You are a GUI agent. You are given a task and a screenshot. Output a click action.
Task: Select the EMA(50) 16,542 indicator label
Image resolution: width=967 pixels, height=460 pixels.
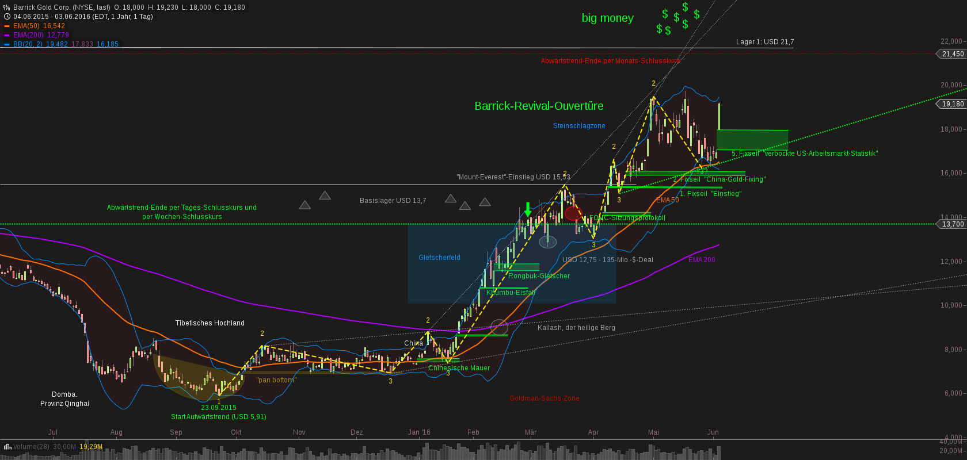tap(39, 26)
